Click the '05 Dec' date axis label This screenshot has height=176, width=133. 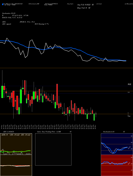click(x=95, y=127)
